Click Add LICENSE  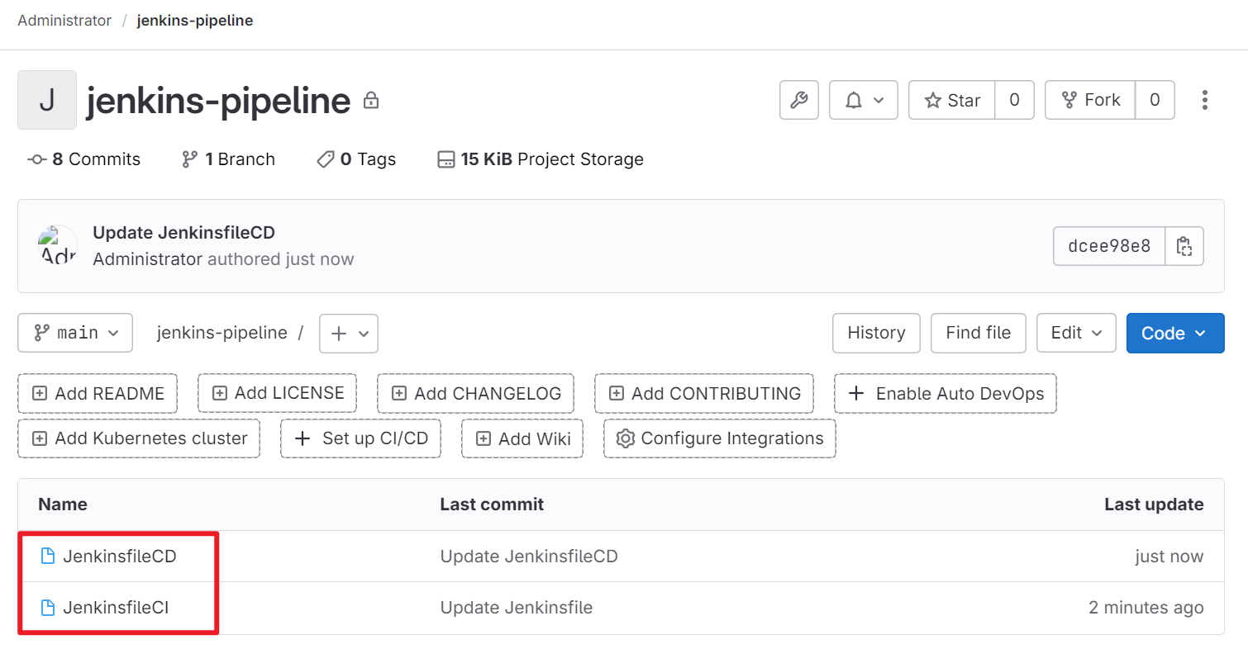(278, 393)
